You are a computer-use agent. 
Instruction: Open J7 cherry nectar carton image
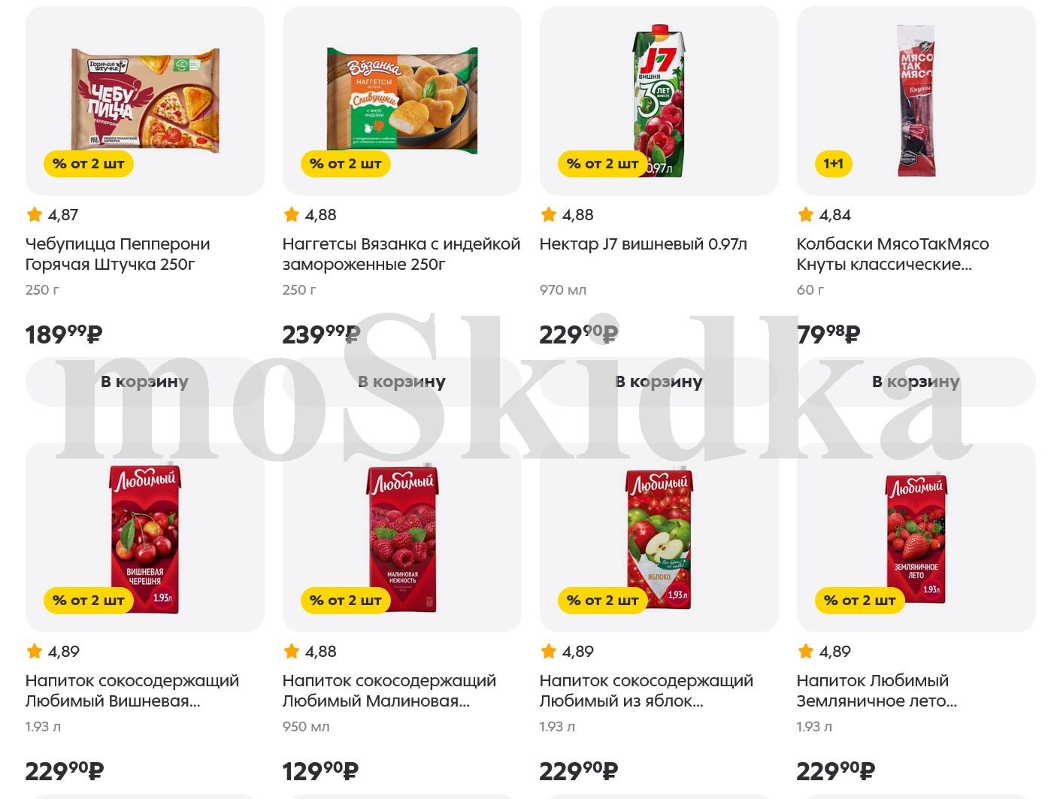pos(659,101)
